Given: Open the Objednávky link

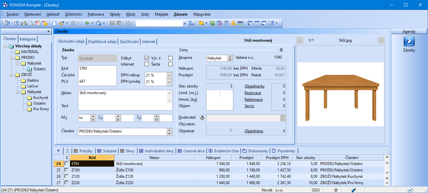Looking at the screenshot, I should (x=254, y=86).
